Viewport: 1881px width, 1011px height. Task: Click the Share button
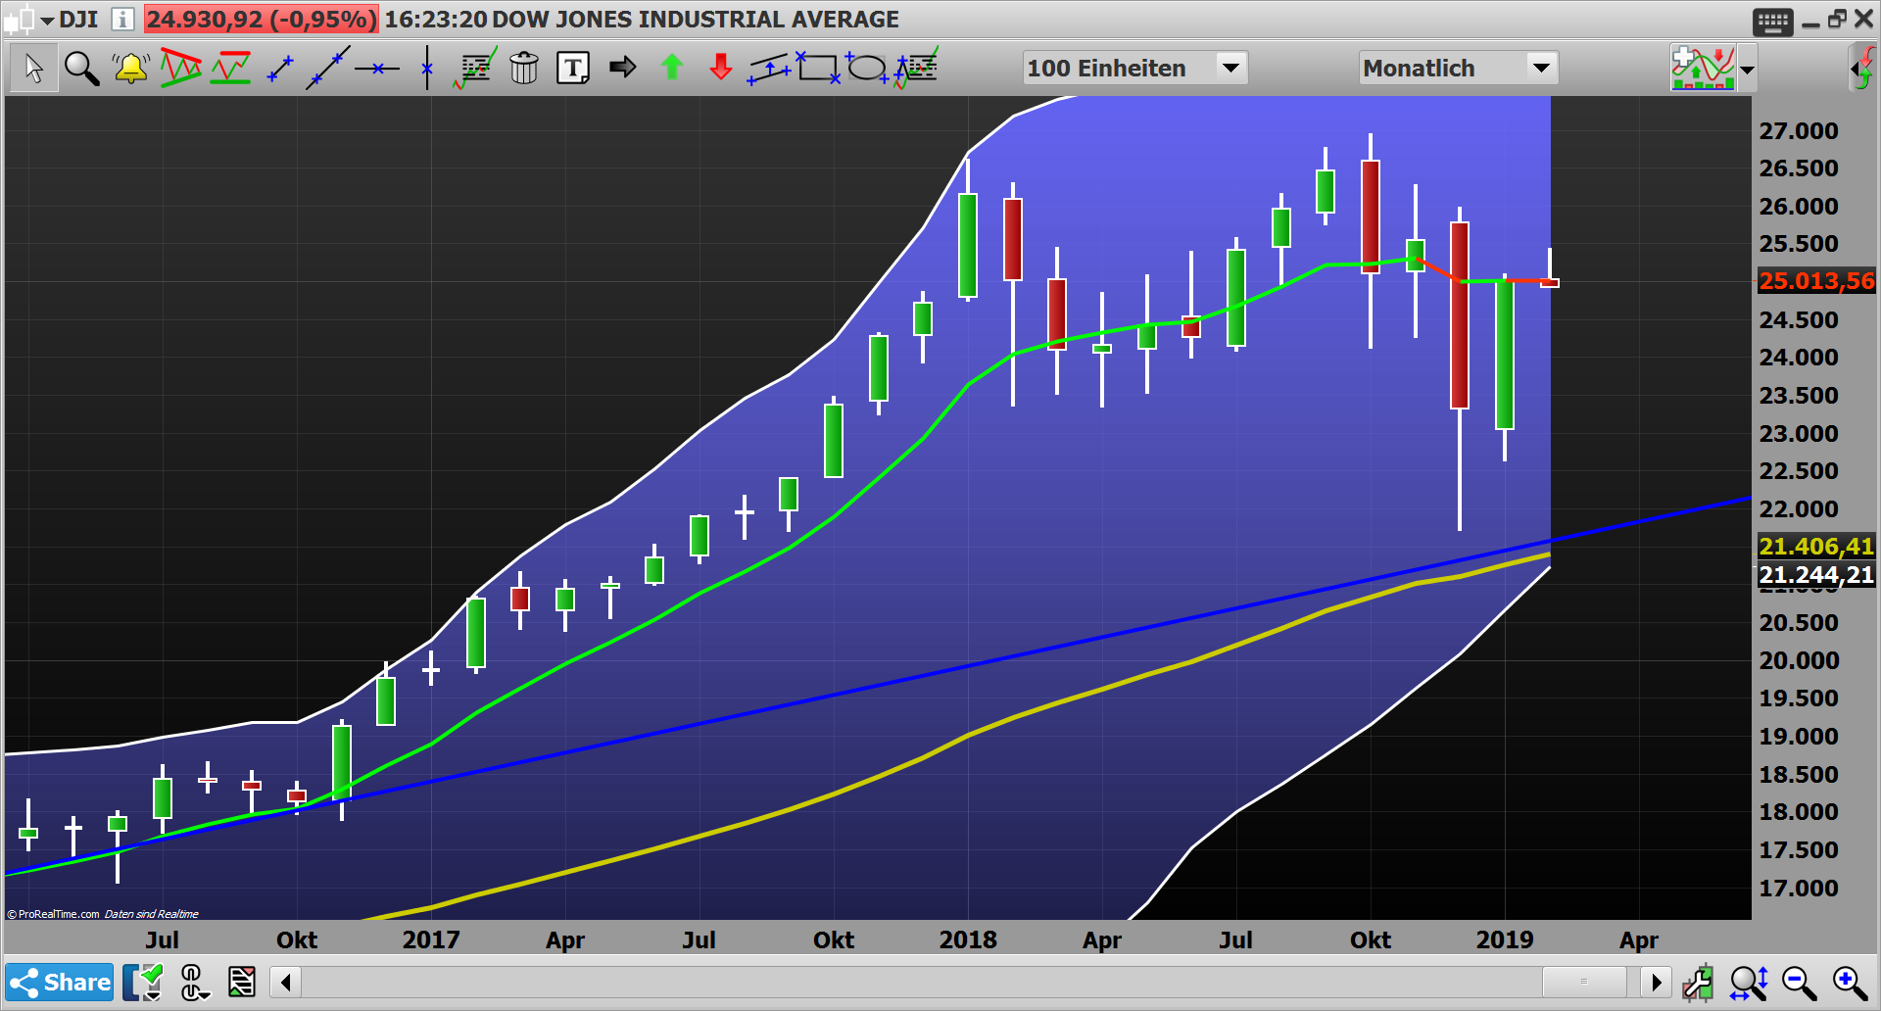(60, 983)
